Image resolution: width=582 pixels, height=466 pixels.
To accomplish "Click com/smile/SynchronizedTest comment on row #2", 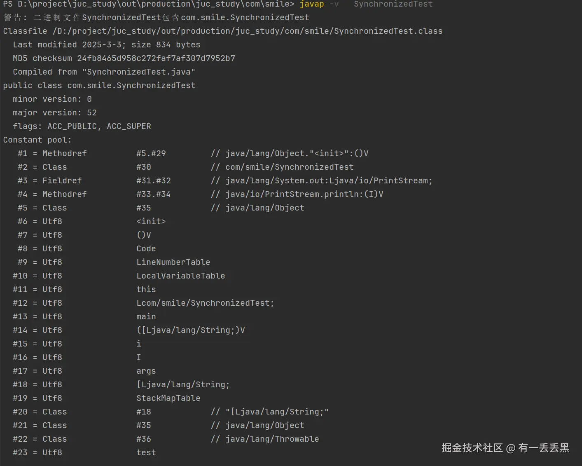I will 290,167.
